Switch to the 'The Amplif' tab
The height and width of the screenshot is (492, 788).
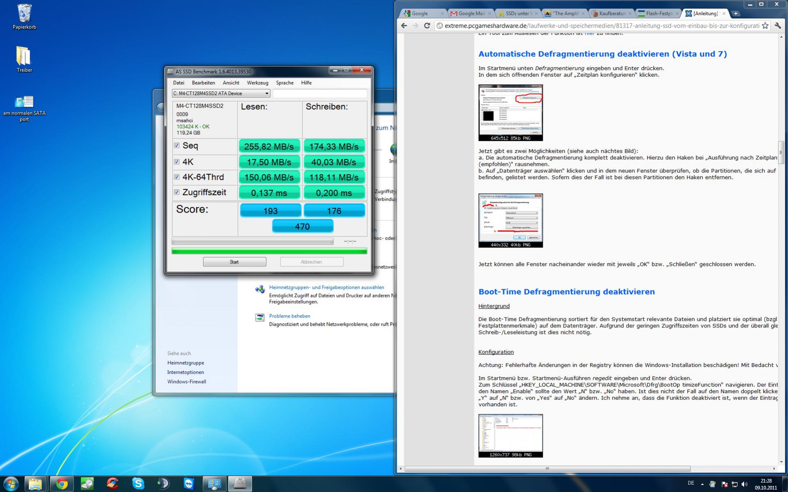click(x=565, y=14)
